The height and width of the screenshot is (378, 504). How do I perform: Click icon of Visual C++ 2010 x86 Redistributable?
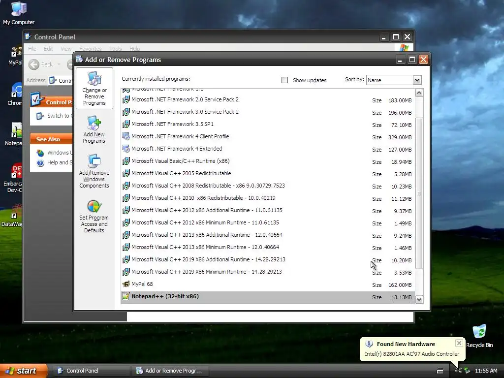click(x=126, y=198)
